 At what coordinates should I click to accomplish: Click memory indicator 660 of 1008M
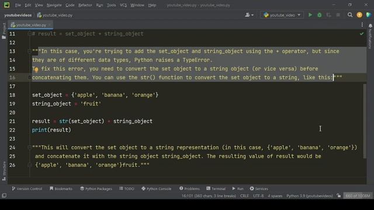(358, 196)
